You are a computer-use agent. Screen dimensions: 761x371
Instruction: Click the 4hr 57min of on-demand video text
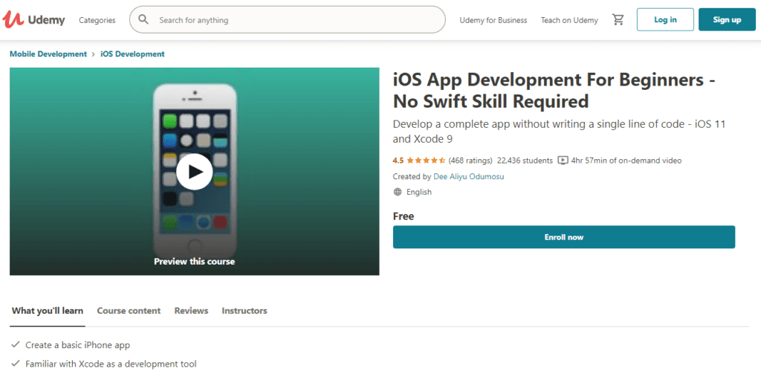626,161
